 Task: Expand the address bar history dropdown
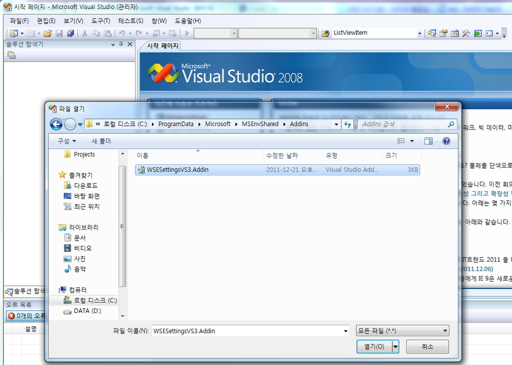[x=336, y=124]
